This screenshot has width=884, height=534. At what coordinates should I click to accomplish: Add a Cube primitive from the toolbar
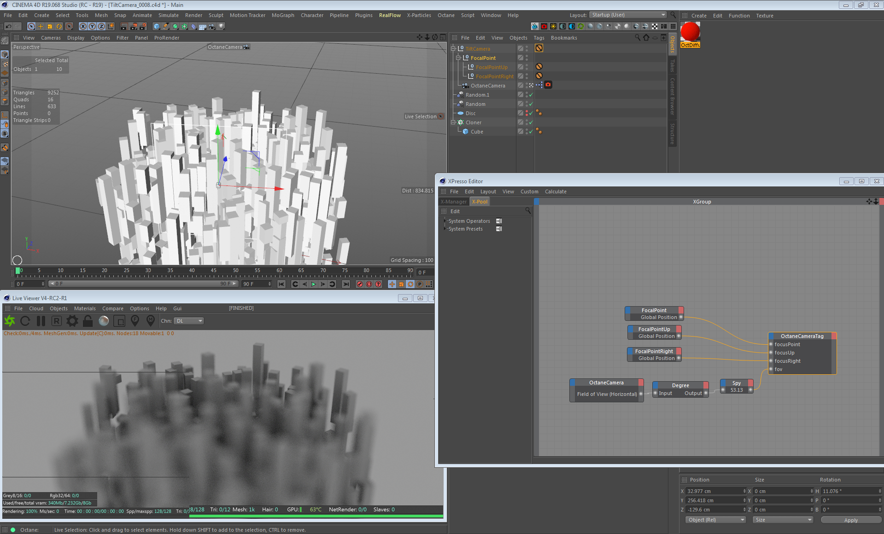pyautogui.click(x=157, y=26)
